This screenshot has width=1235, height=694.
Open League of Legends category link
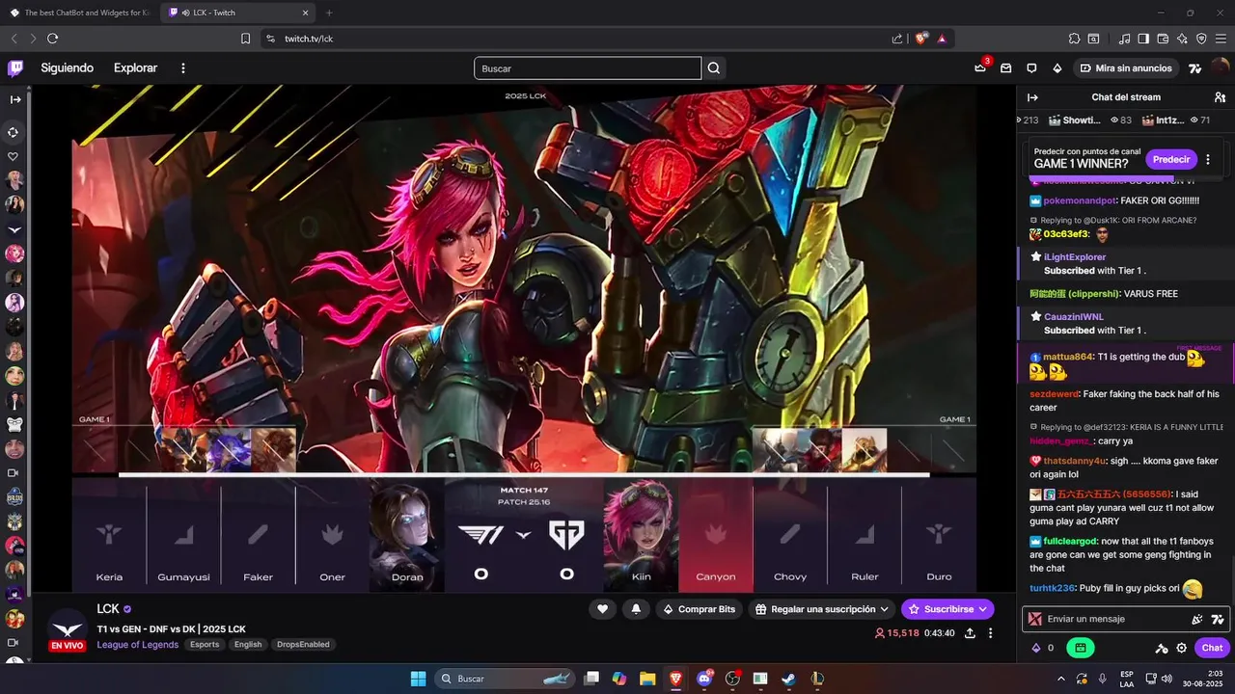pyautogui.click(x=137, y=644)
